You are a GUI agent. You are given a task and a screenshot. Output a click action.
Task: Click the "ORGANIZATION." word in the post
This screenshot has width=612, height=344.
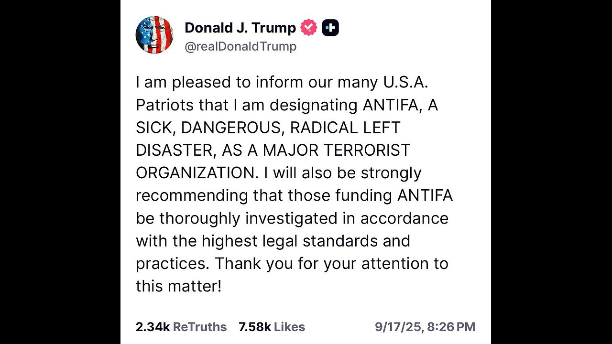197,173
